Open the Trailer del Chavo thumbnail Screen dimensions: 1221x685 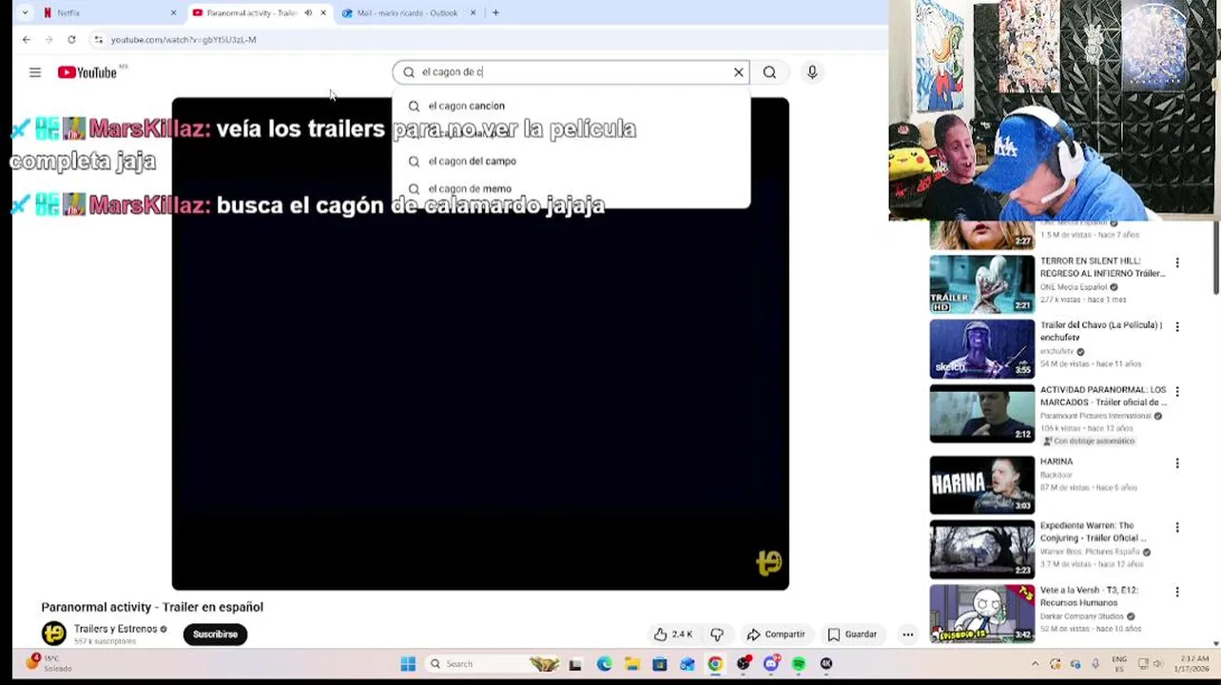(x=981, y=349)
